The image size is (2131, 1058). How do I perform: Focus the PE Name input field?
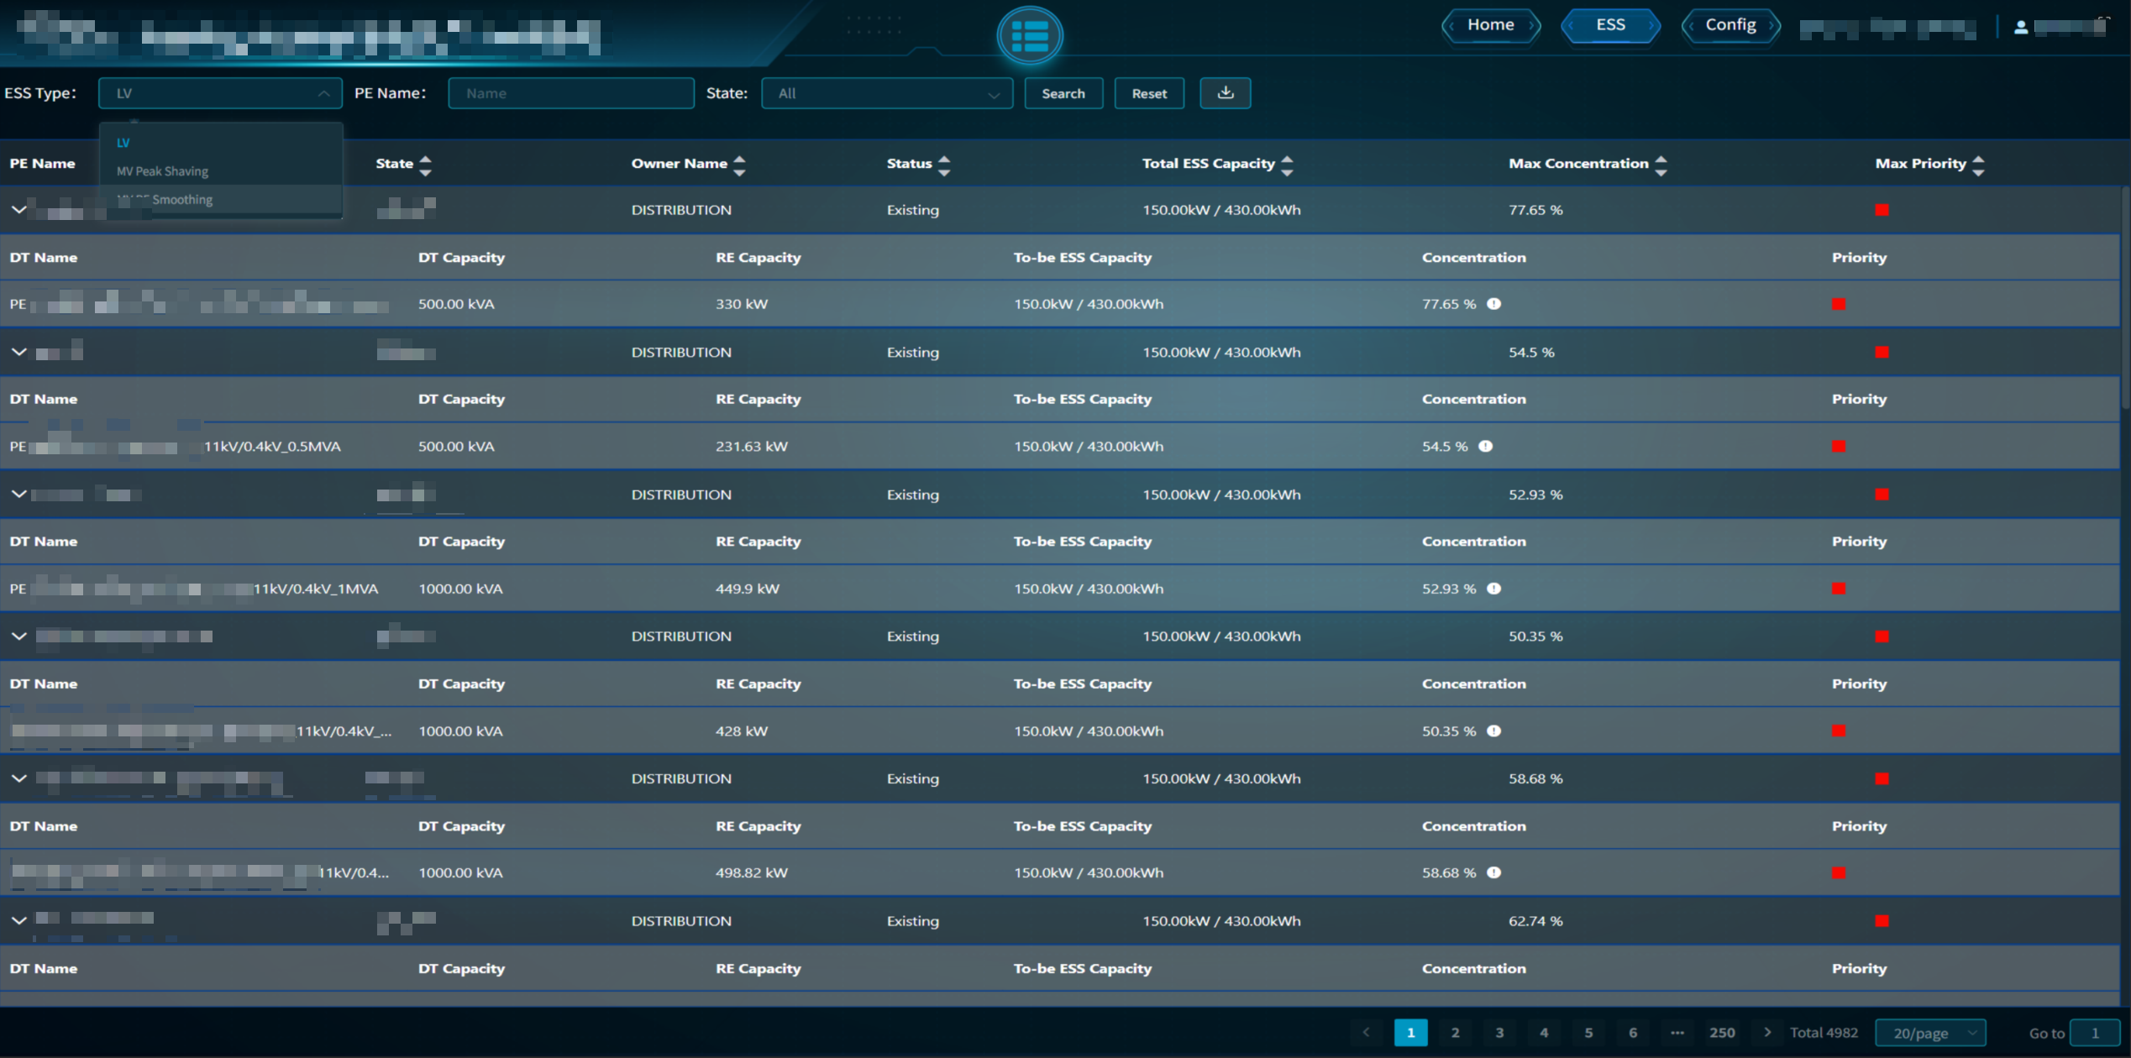tap(571, 93)
